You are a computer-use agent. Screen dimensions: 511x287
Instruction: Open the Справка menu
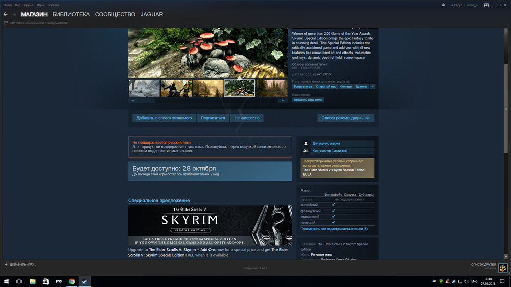coord(53,5)
